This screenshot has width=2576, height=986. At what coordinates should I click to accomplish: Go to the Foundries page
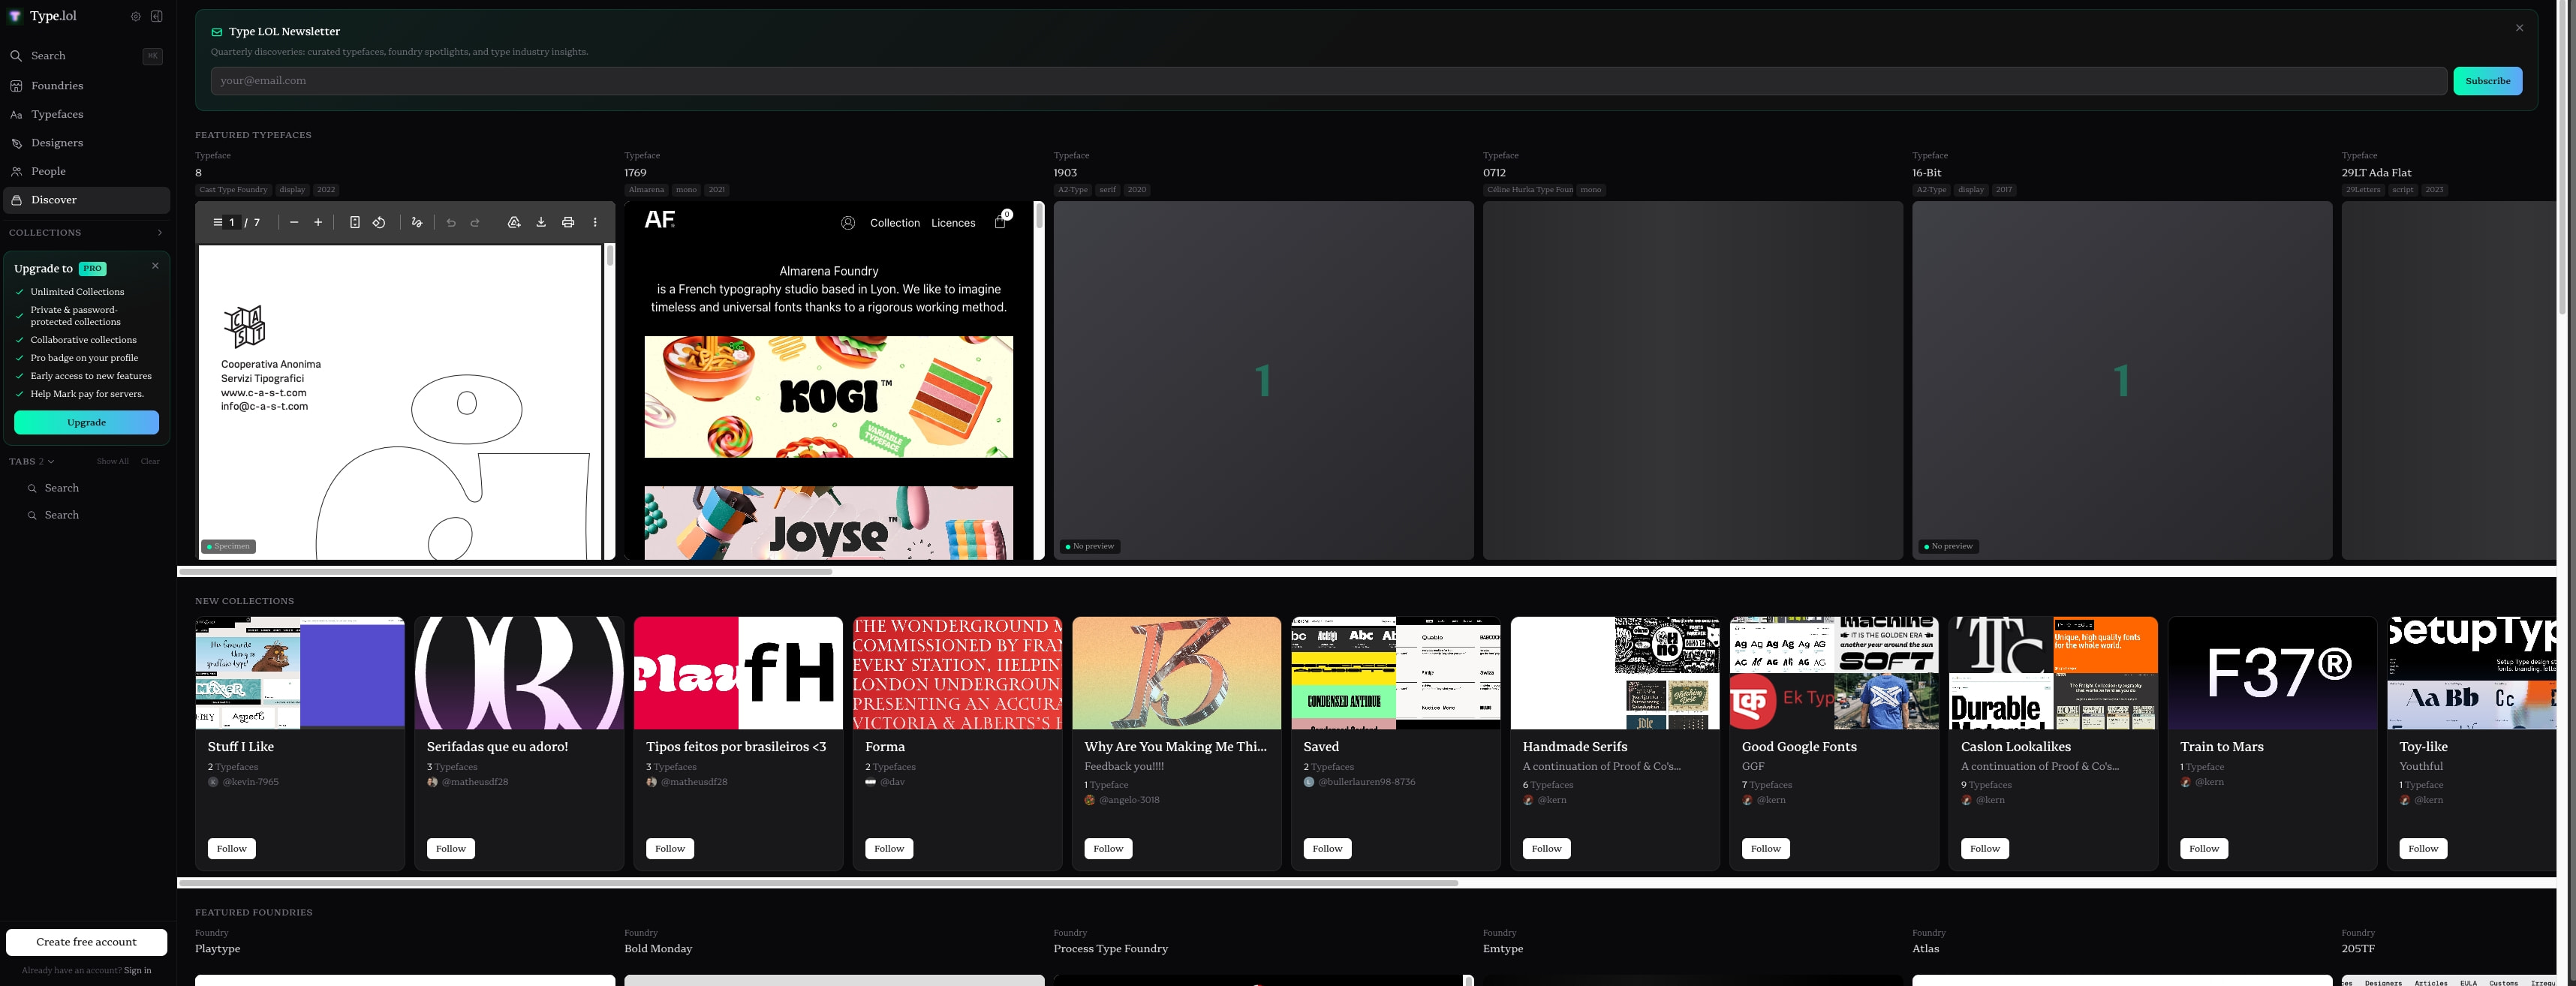click(x=86, y=86)
